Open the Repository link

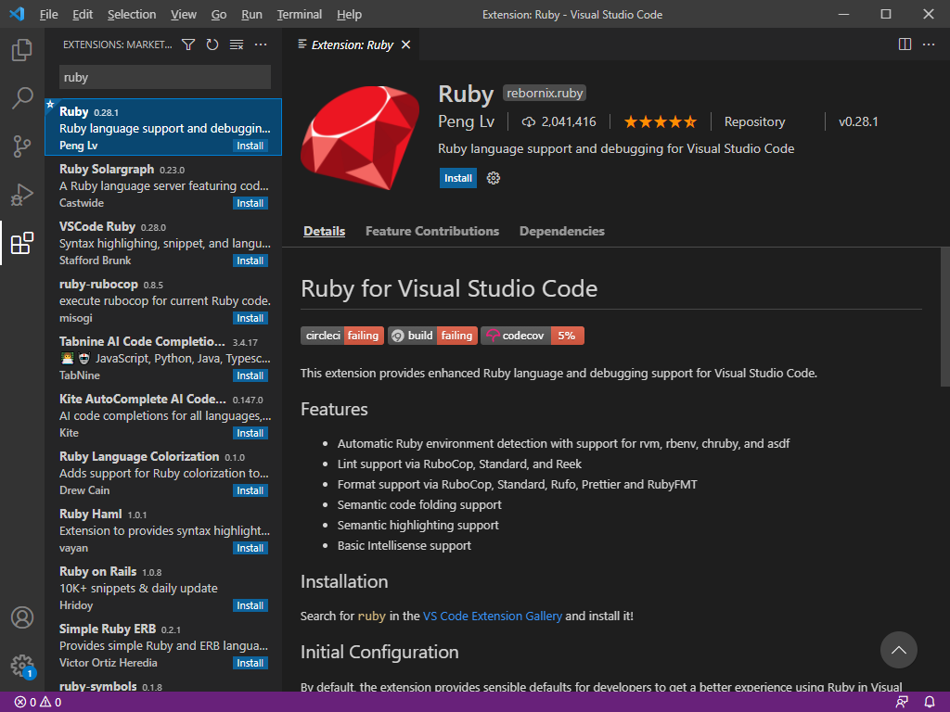754,121
